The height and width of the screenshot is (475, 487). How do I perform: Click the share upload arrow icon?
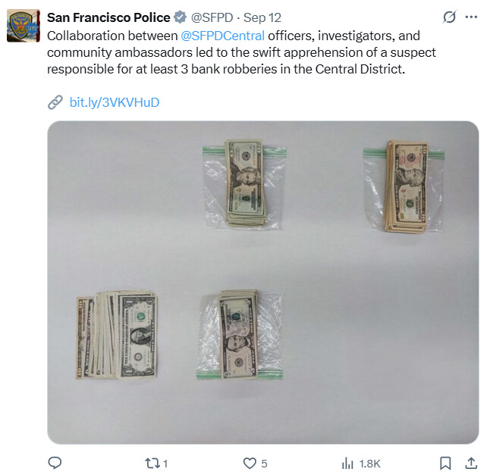click(x=471, y=463)
